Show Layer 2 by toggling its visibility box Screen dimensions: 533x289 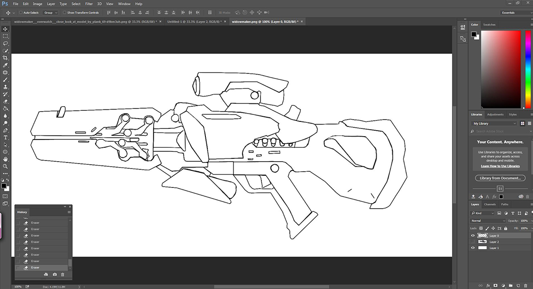tap(472, 241)
